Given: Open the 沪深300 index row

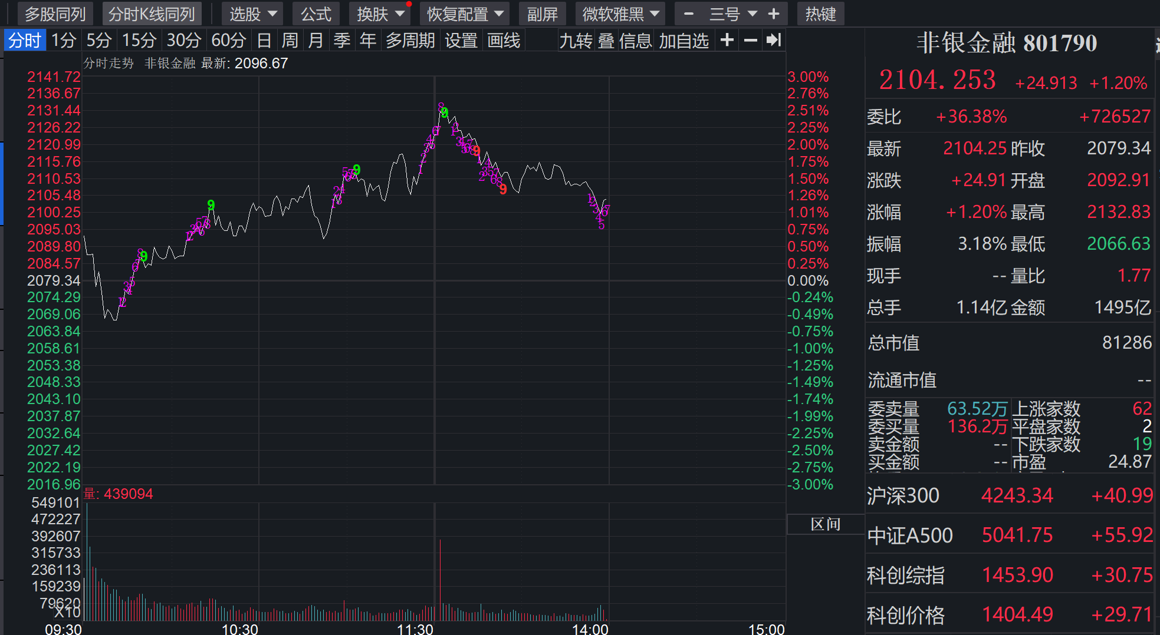Looking at the screenshot, I should [1009, 495].
